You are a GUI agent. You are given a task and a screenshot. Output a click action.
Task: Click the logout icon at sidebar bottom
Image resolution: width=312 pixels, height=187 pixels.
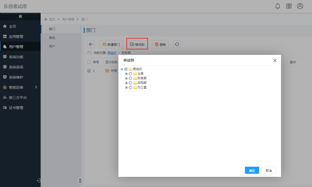point(39,180)
